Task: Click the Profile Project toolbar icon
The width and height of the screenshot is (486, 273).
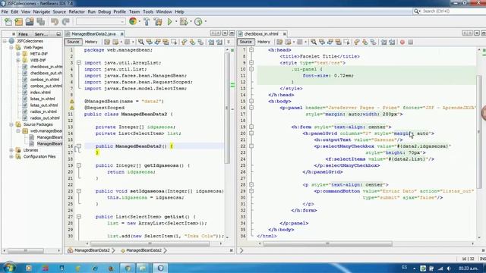Action: coord(198,22)
